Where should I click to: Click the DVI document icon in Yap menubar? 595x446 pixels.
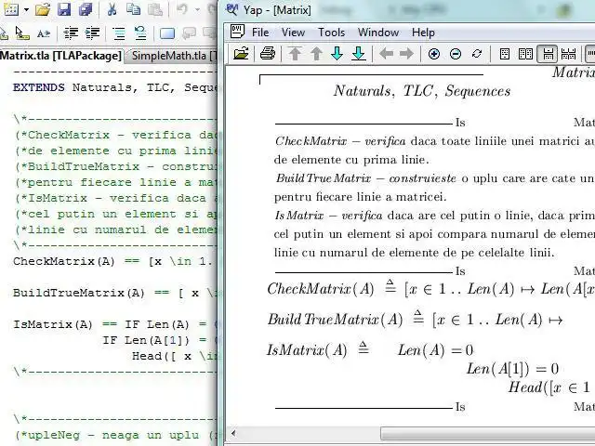pos(238,32)
